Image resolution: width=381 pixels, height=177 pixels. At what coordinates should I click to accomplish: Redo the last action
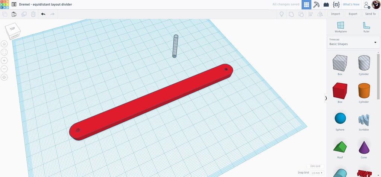pos(52,14)
